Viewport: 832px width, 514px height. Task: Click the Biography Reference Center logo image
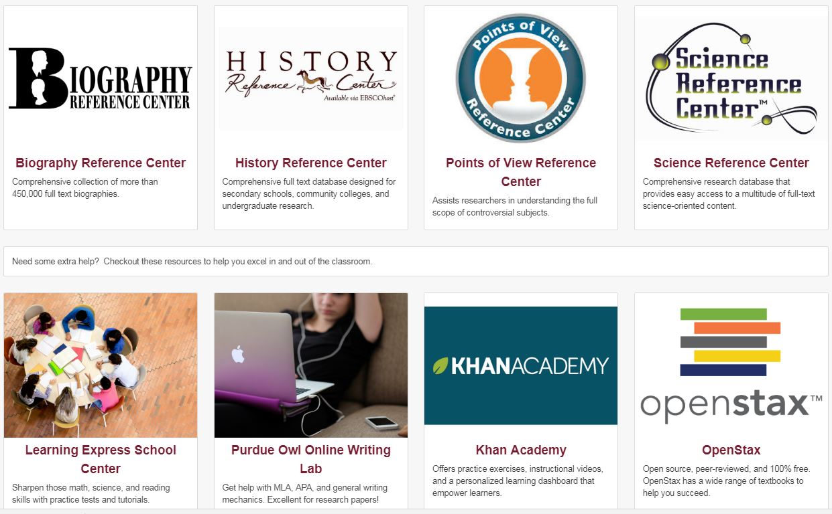click(101, 78)
